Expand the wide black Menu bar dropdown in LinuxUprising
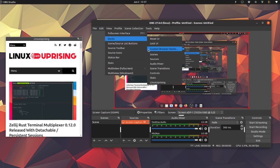The width and height of the screenshot is (280, 168). [36, 71]
